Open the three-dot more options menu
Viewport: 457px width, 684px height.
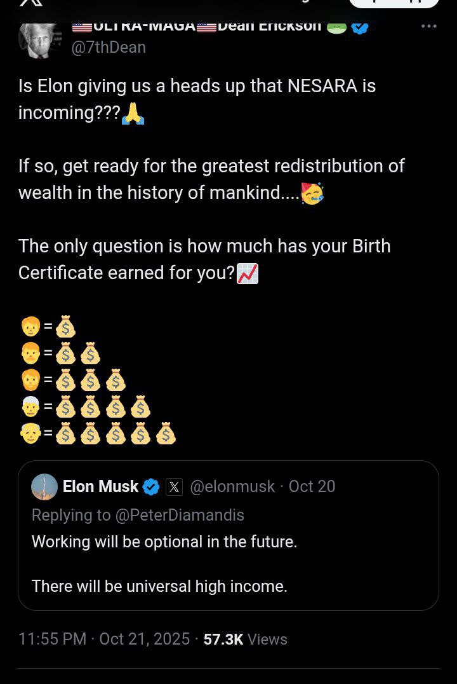pyautogui.click(x=429, y=26)
